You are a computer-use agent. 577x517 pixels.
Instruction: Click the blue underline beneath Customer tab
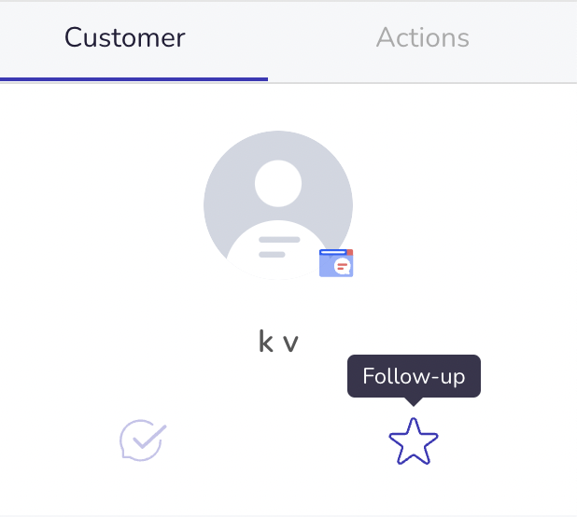point(134,79)
